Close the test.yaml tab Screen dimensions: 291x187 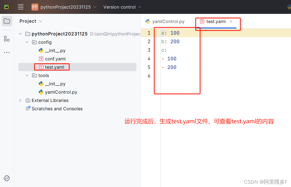[x=231, y=21]
